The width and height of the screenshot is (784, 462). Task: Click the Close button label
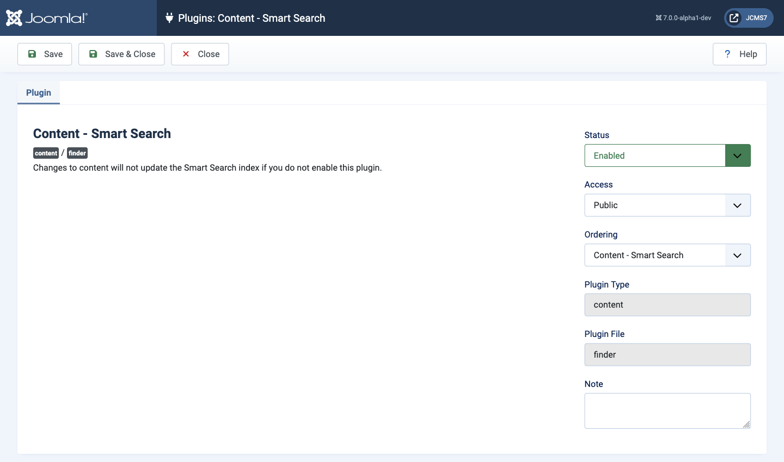click(x=209, y=54)
